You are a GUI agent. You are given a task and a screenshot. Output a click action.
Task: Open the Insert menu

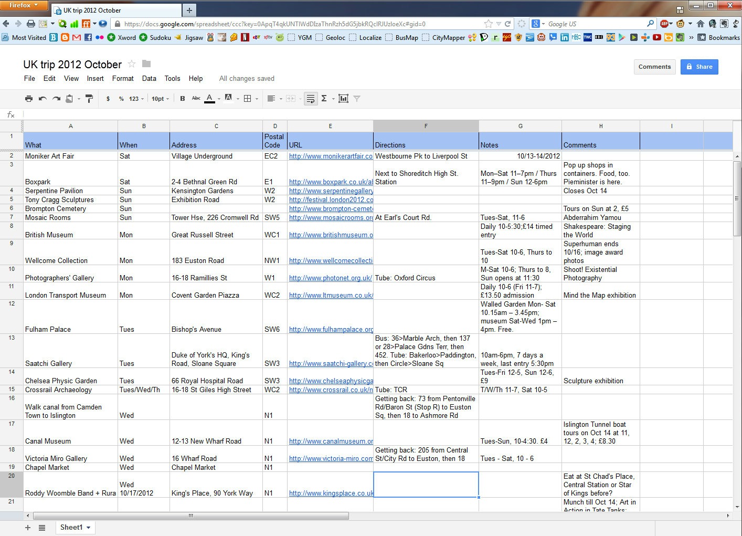95,78
